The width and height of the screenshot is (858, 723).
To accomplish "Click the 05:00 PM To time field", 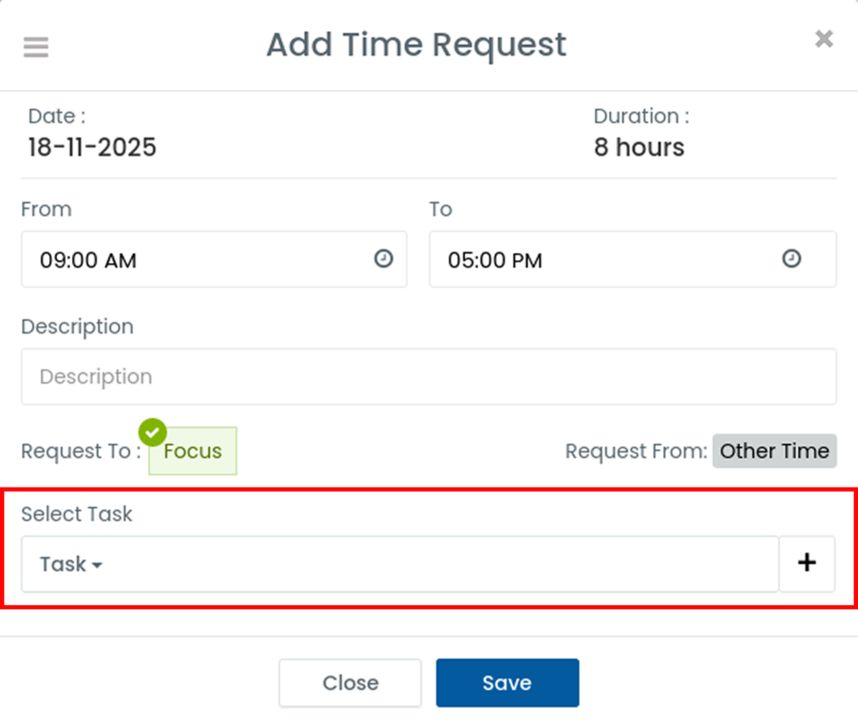I will pyautogui.click(x=603, y=260).
